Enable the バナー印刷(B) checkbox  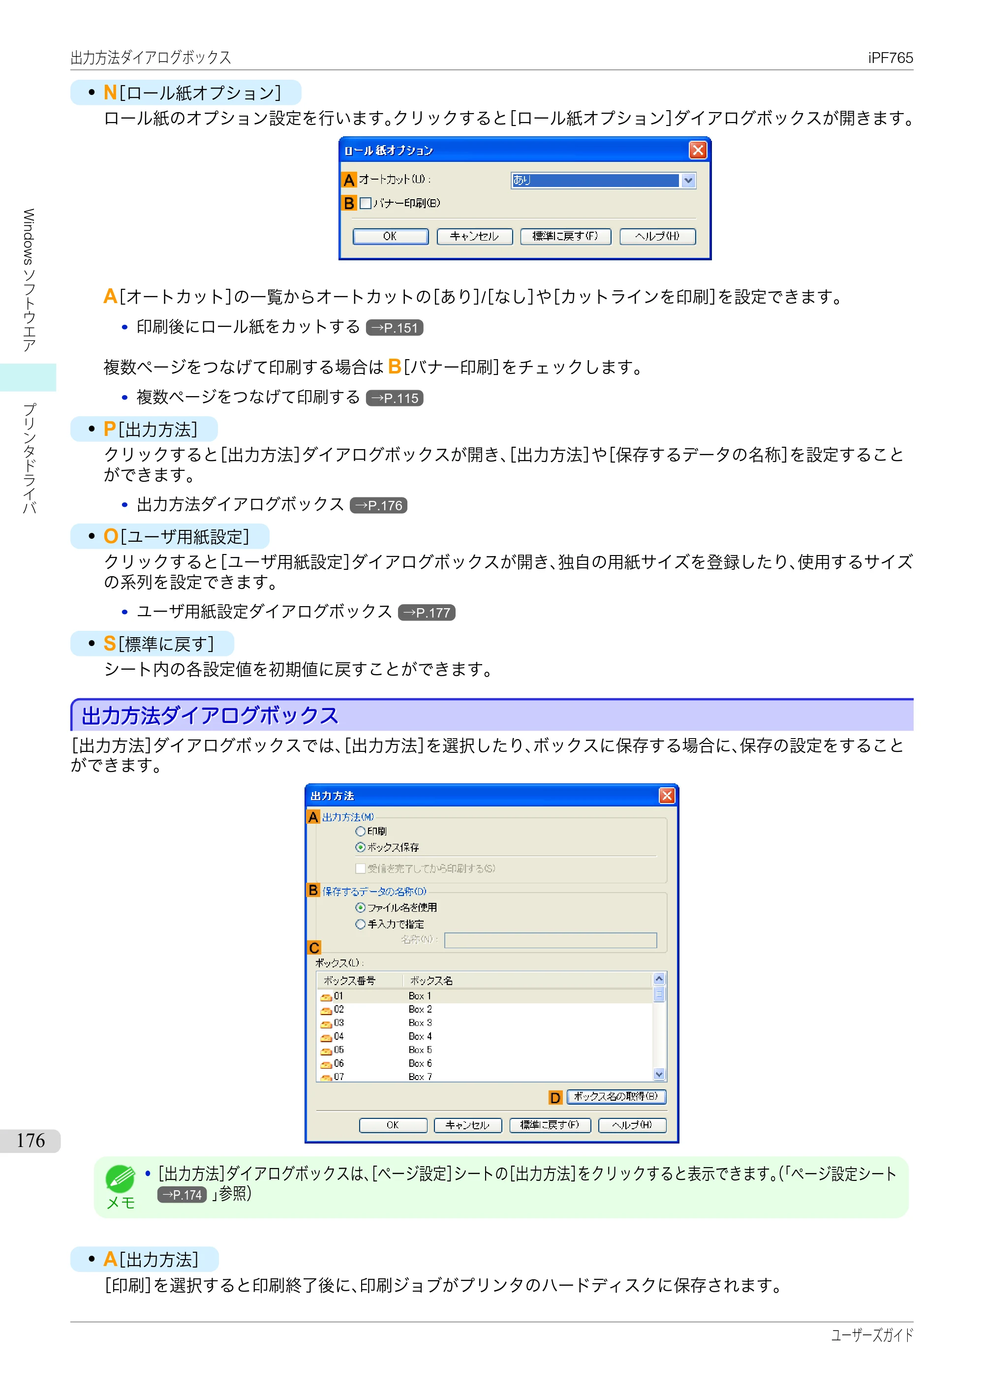tap(365, 204)
